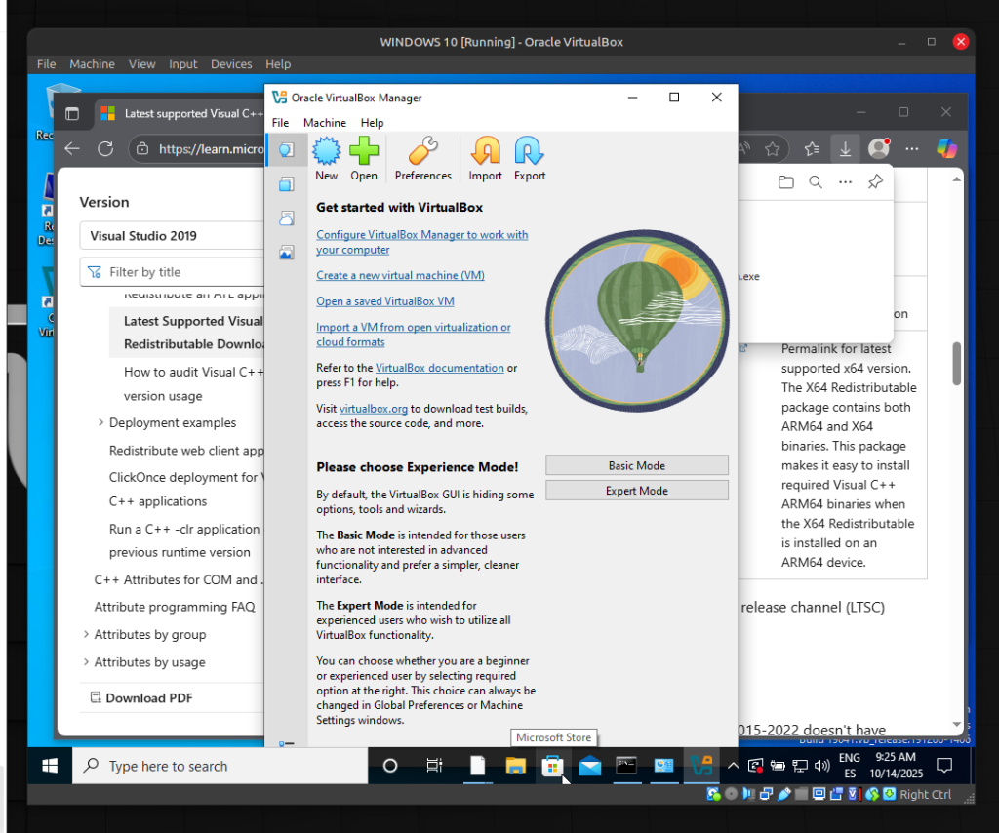Click the New virtual machine icon
The width and height of the screenshot is (999, 833).
(326, 152)
